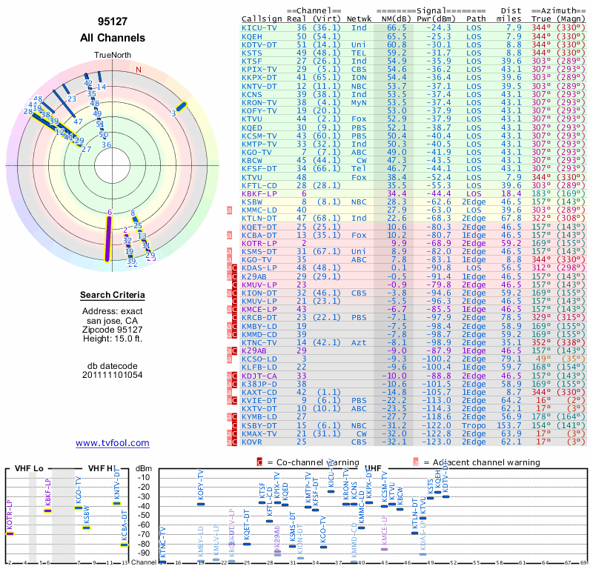The width and height of the screenshot is (593, 569).
Task: Select the KQED callsign in the table
Action: point(252,127)
